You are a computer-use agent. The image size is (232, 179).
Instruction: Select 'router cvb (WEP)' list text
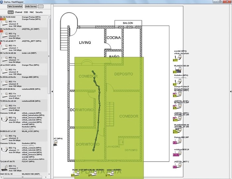(x=29, y=53)
